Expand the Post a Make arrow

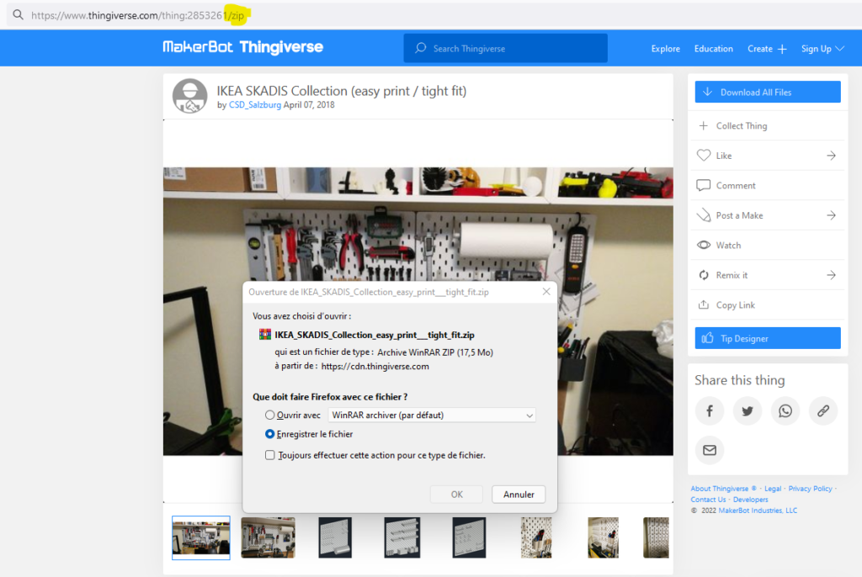point(831,215)
